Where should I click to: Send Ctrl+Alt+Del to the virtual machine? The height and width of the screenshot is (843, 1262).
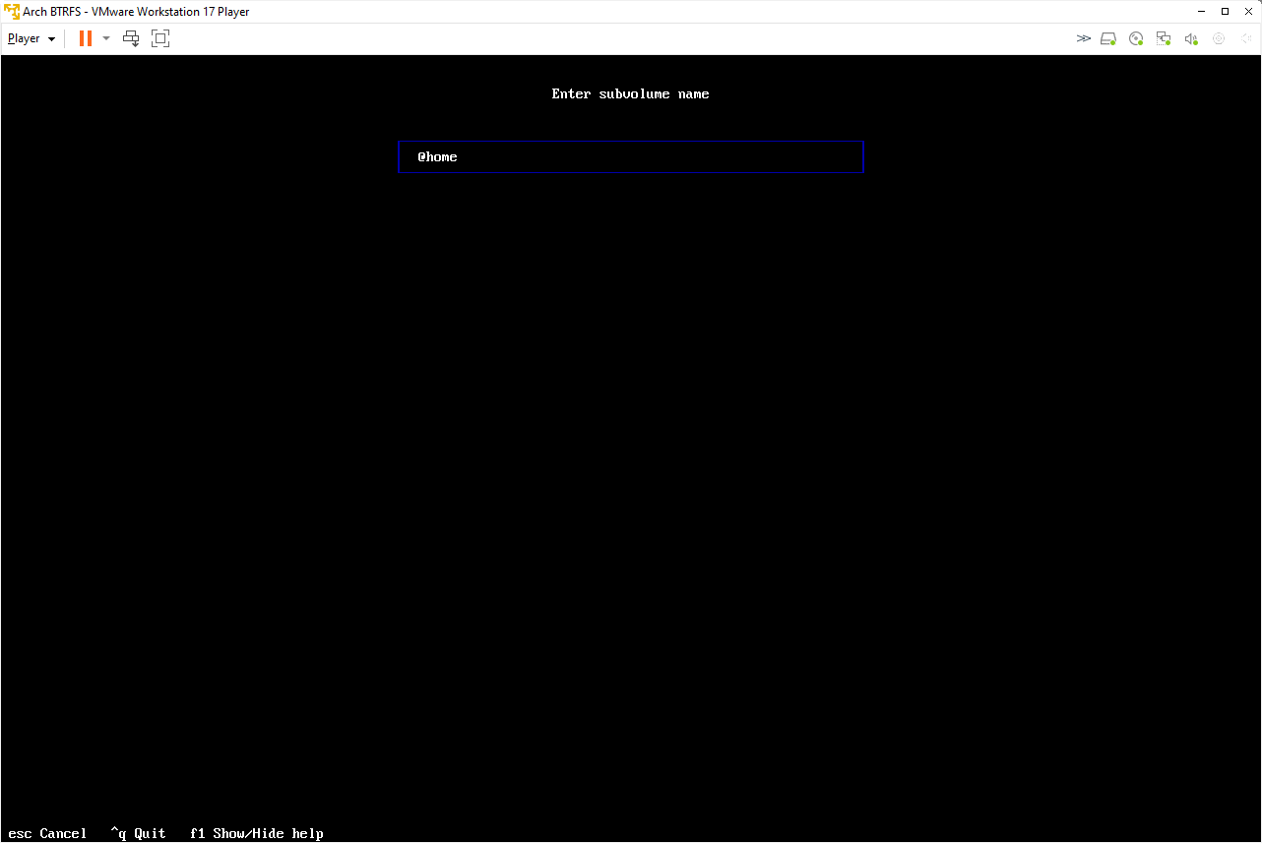pyautogui.click(x=131, y=38)
